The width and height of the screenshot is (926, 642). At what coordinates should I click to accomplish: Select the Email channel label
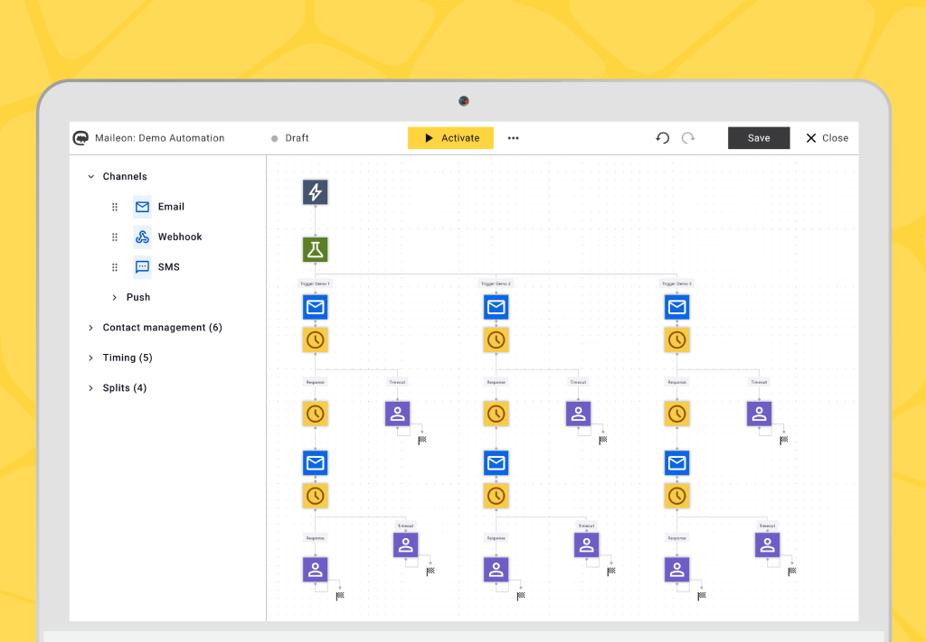coord(171,207)
